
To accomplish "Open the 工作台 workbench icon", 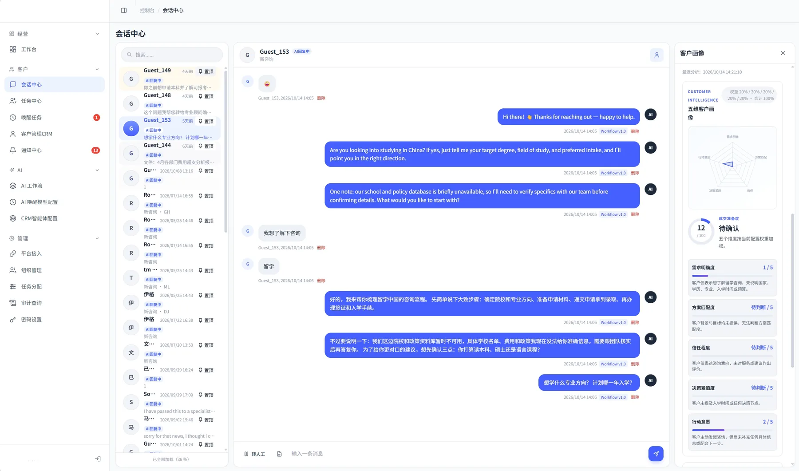I will pos(13,49).
